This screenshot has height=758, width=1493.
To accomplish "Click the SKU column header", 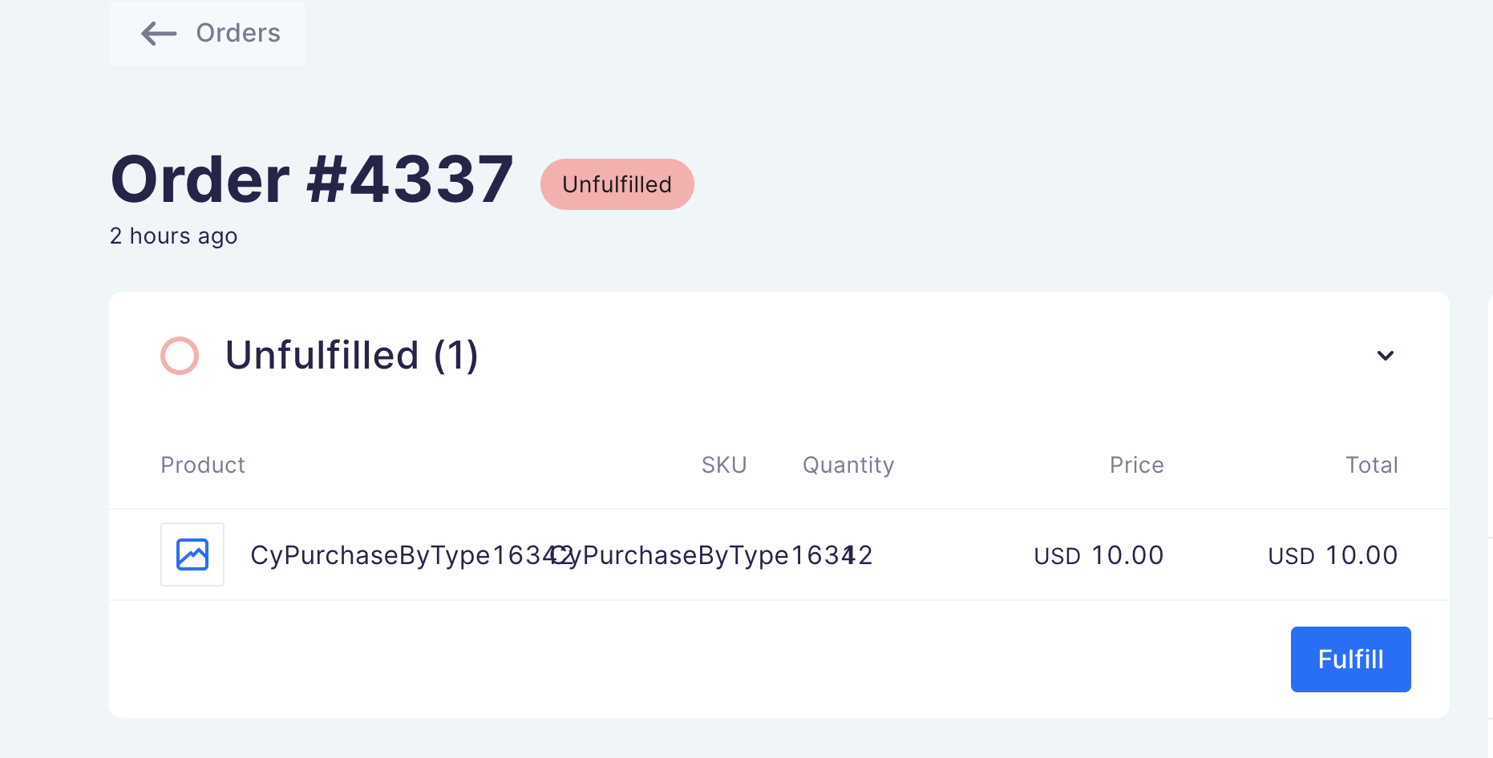I will pyautogui.click(x=724, y=465).
